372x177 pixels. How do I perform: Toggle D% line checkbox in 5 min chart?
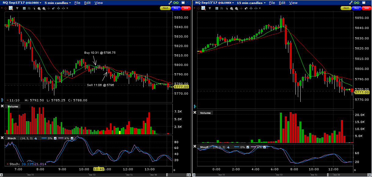pyautogui.click(x=55, y=138)
